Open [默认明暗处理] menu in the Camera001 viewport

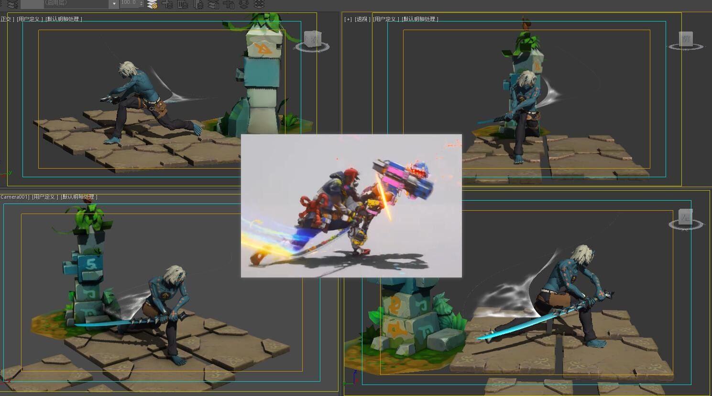coord(79,197)
